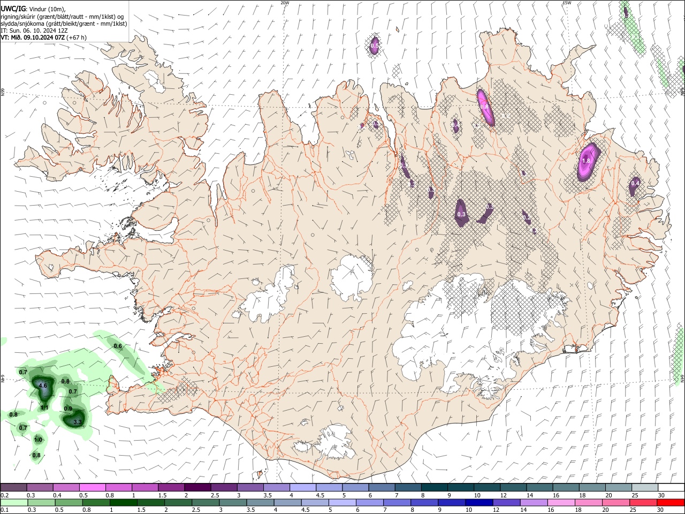Click the UWC/IG title text
Image resolution: width=685 pixels, height=514 pixels.
pyautogui.click(x=13, y=9)
